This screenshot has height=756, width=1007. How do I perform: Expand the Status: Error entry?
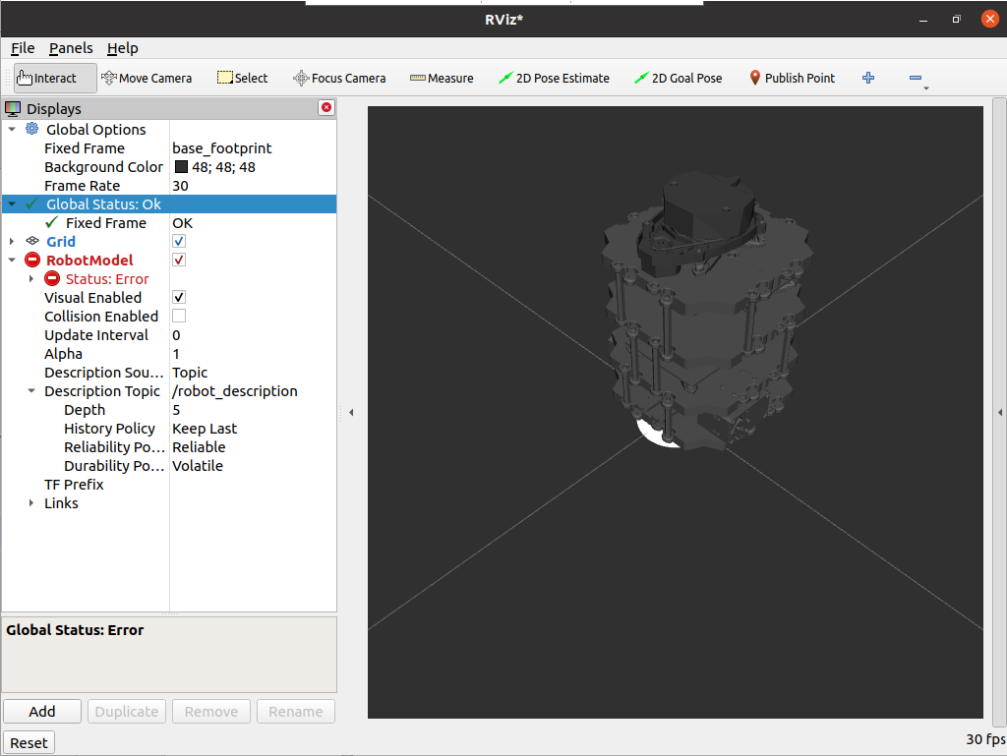tap(30, 278)
